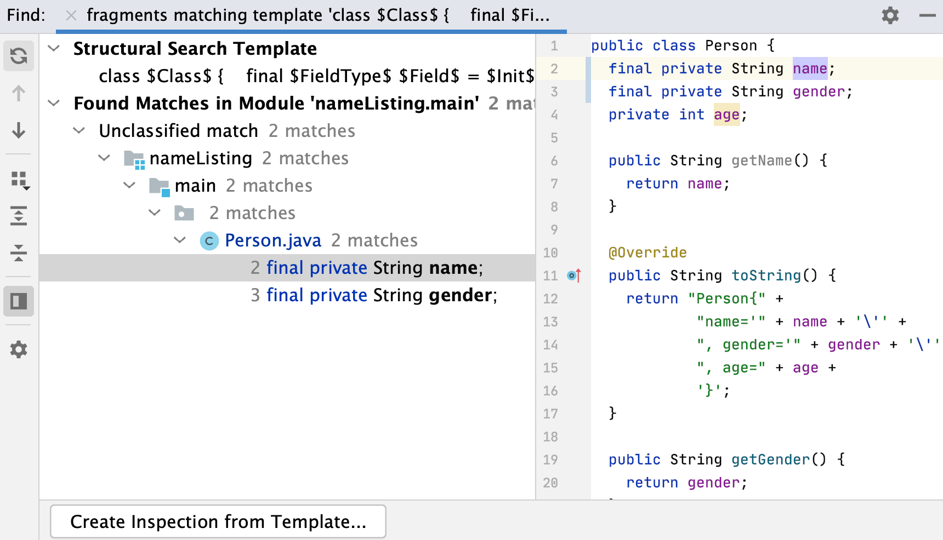Collapse the Structural Search Template section

[53, 48]
